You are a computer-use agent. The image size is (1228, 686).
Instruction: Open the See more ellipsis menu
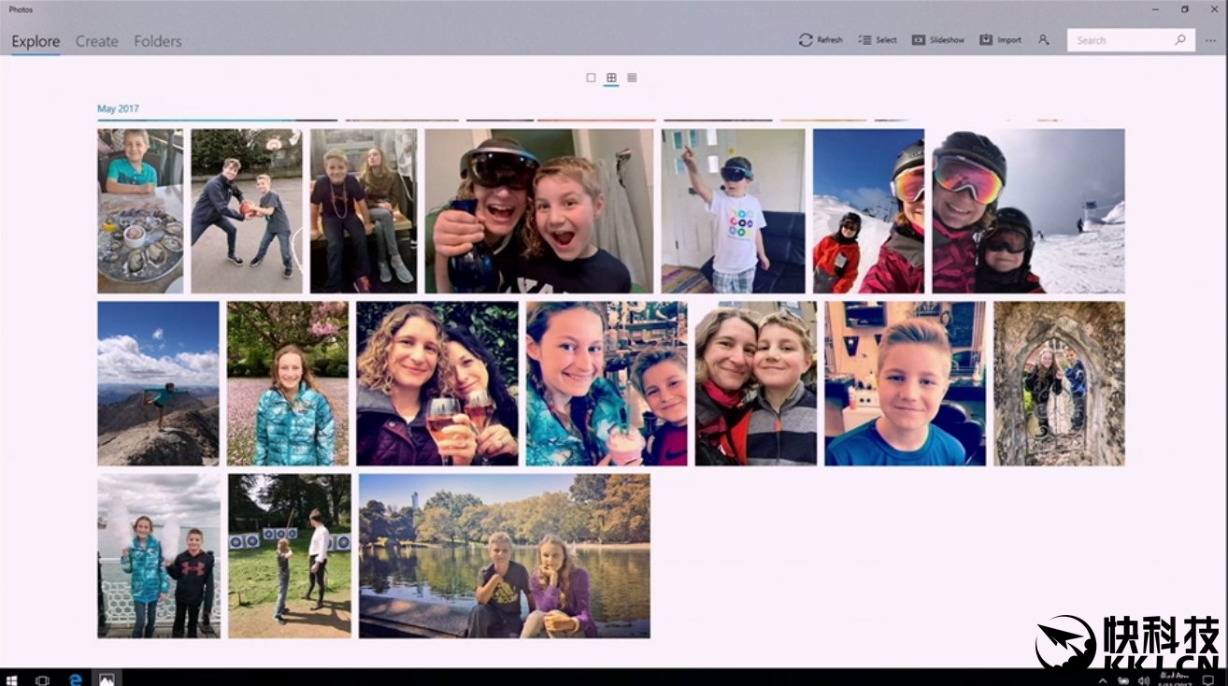coord(1211,40)
